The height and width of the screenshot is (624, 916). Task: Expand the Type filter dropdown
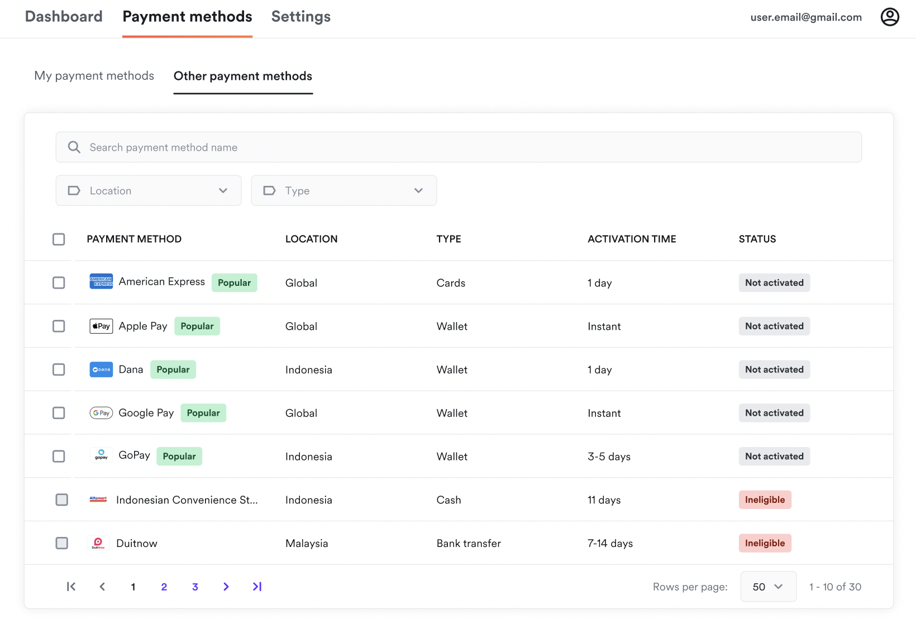(x=344, y=190)
